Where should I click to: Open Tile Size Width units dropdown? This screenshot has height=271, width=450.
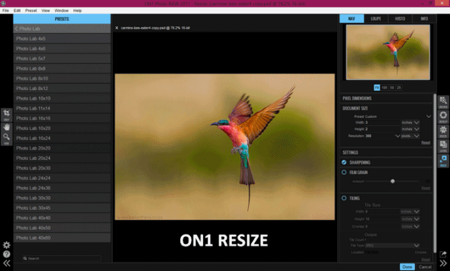(410, 211)
